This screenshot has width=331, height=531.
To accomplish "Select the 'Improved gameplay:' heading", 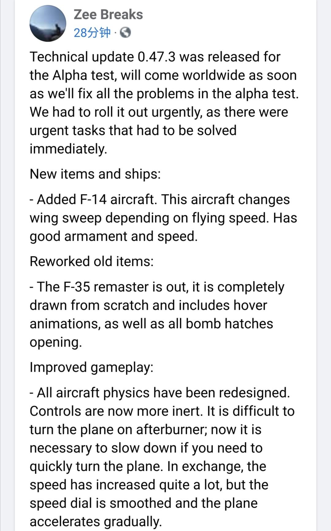I will click(92, 367).
